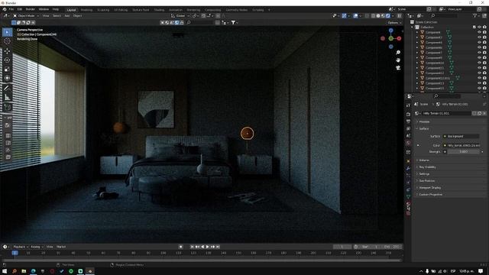Click the timeline playhead frame marker
This screenshot has height=275, width=489.
point(15,253)
